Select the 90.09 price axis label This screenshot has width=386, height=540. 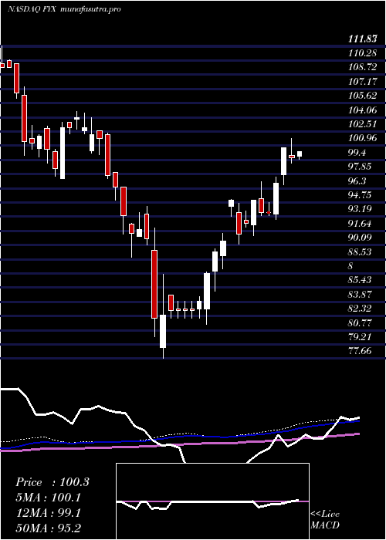[x=361, y=238]
